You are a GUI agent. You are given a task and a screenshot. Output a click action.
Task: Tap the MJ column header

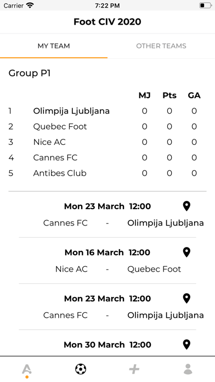pos(145,95)
